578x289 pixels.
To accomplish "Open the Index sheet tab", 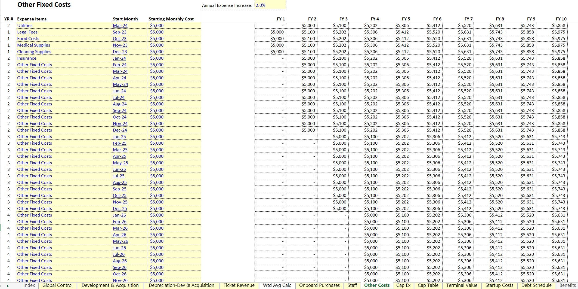I will pyautogui.click(x=29, y=285).
